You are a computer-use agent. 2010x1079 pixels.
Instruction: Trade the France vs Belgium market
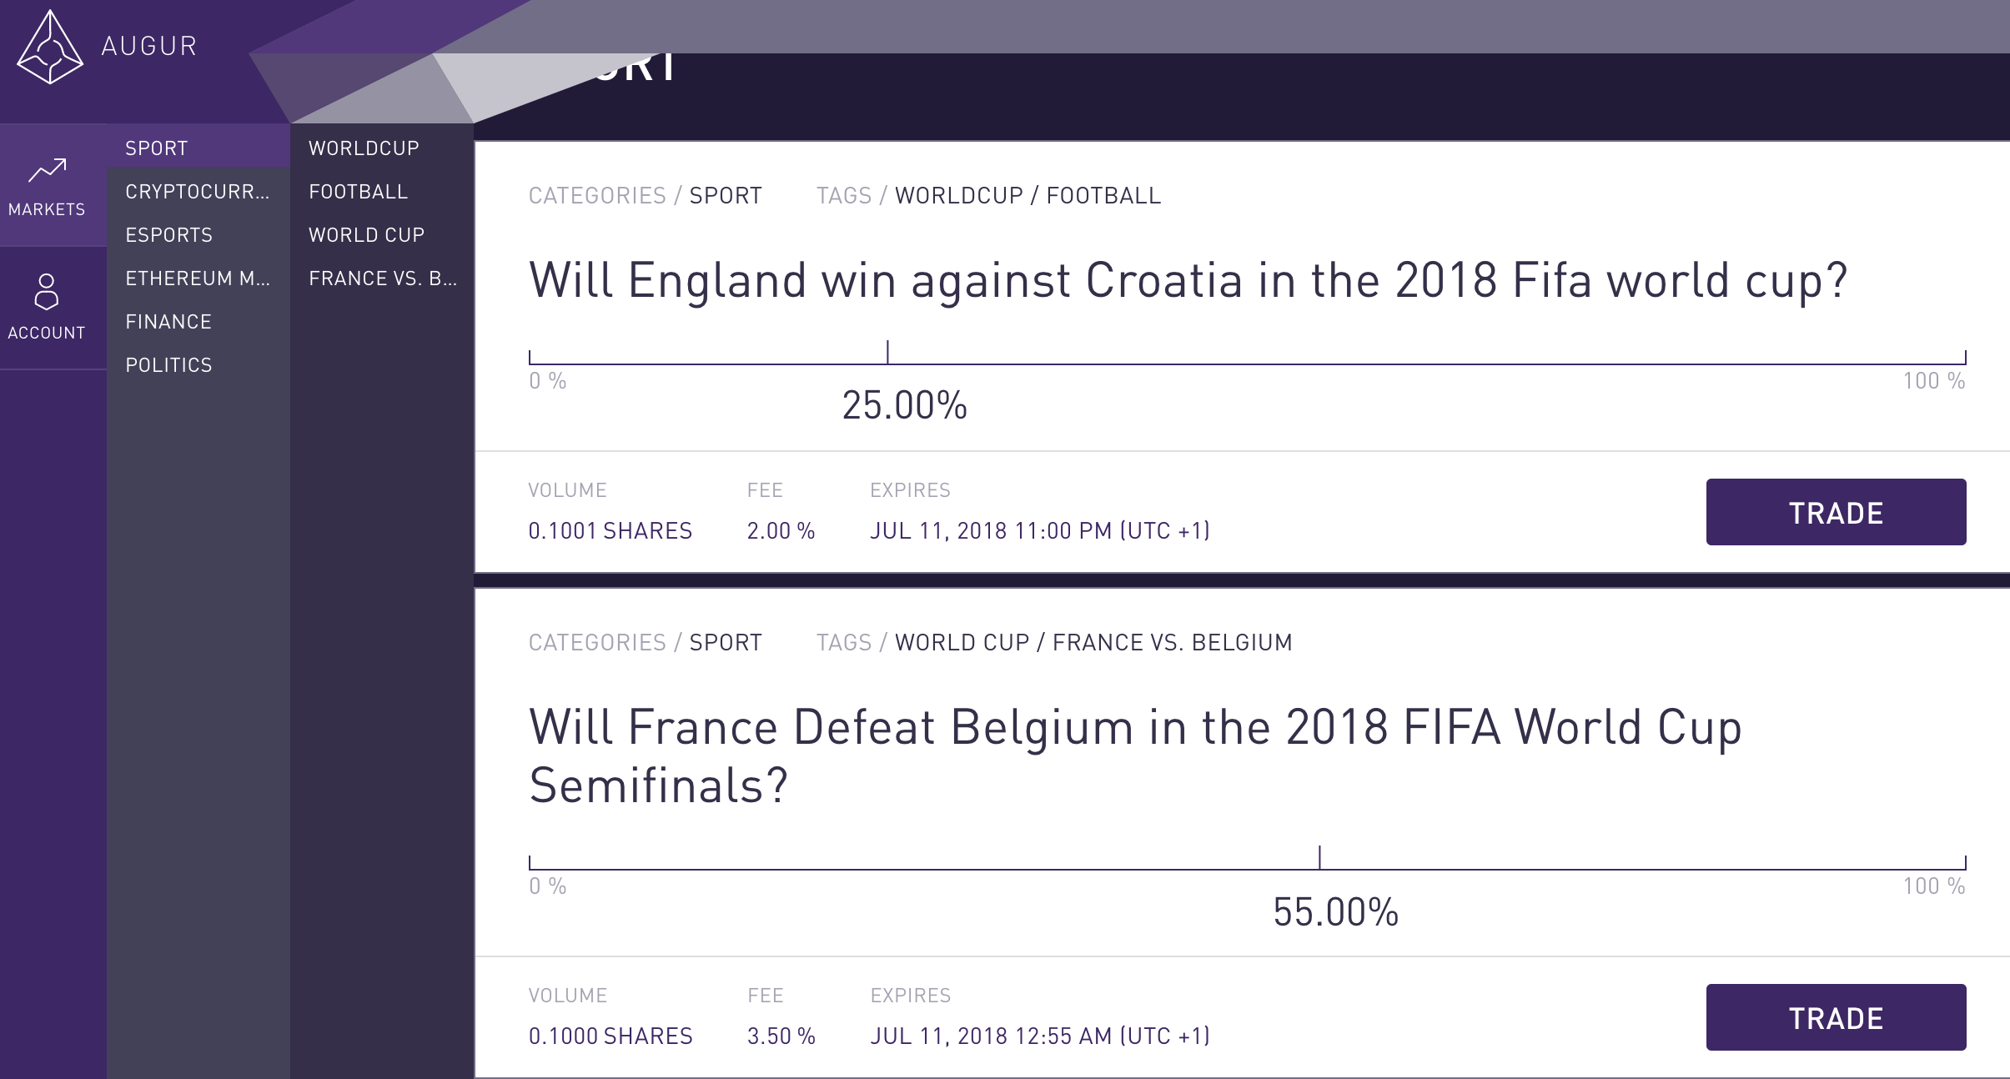pos(1836,1017)
